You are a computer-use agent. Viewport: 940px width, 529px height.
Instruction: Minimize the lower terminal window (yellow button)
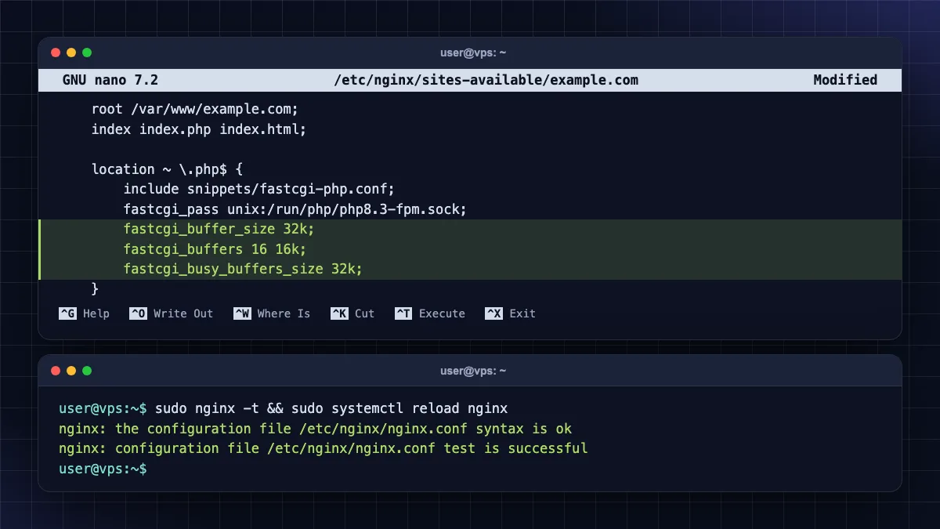[71, 371]
